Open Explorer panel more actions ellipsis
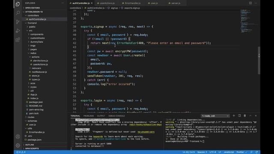Viewport: 274px width, 154px height. pos(63,3)
